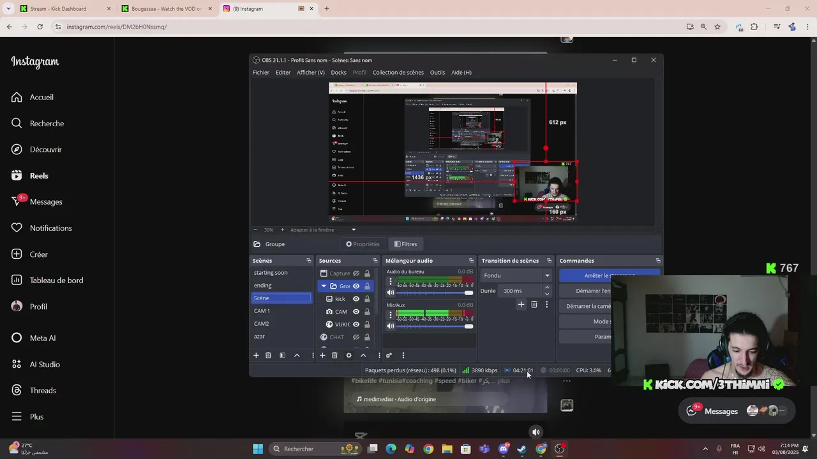Remove the scene transition using trash icon
Image resolution: width=817 pixels, height=459 pixels.
[x=534, y=304]
